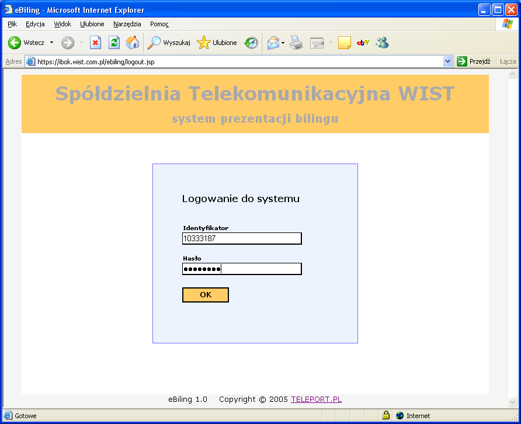Close the Internet Explorer window
This screenshot has width=521, height=424.
(511, 10)
